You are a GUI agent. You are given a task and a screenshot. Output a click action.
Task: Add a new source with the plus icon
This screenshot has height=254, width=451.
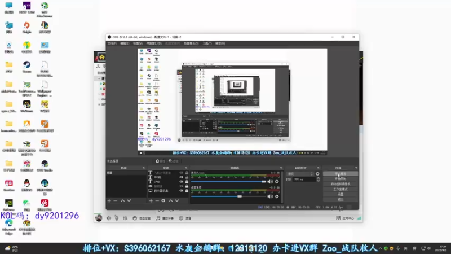pos(151,201)
